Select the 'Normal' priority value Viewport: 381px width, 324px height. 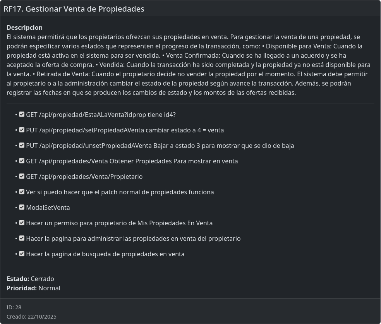coord(49,288)
